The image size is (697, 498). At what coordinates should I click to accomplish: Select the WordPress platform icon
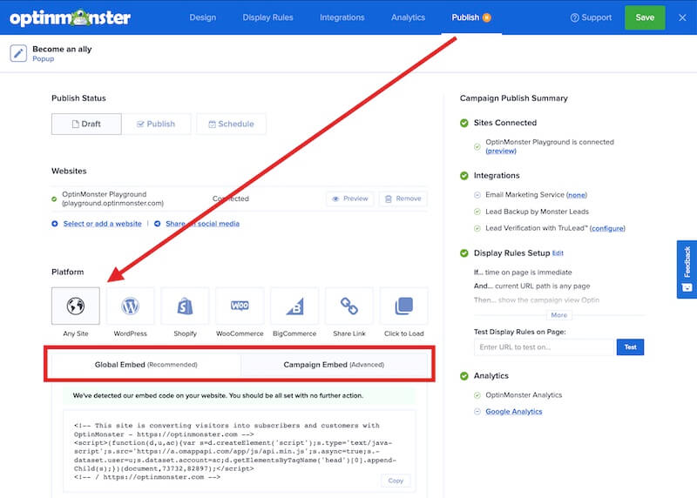coord(130,306)
